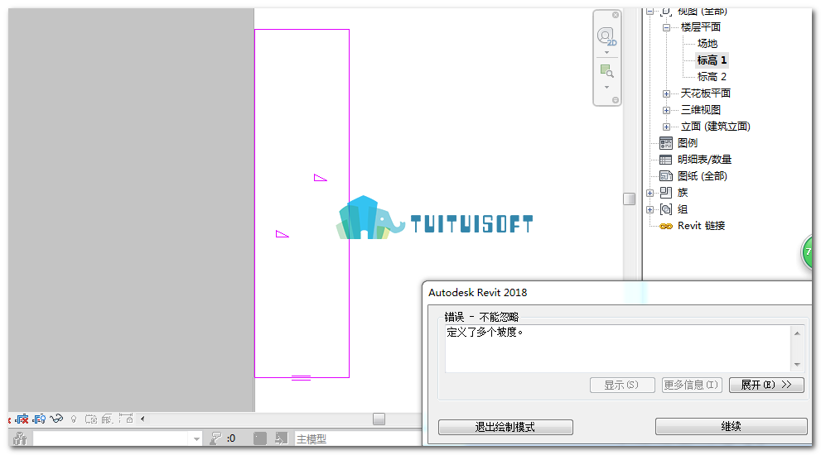
Task: Close the navigation bar
Action: 616,15
